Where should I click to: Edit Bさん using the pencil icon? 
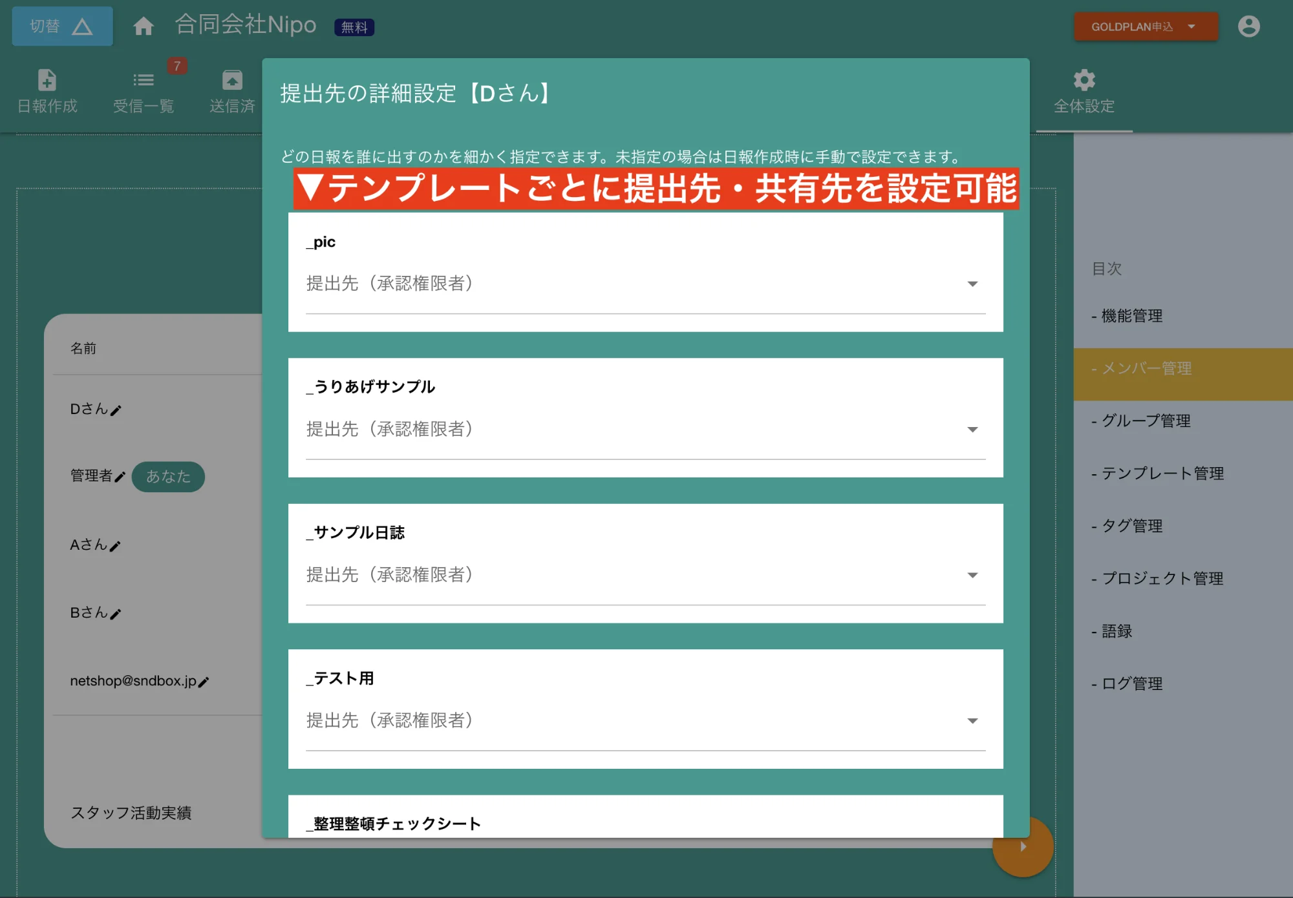click(x=116, y=614)
